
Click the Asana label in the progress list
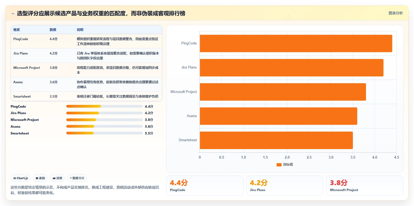(15, 127)
